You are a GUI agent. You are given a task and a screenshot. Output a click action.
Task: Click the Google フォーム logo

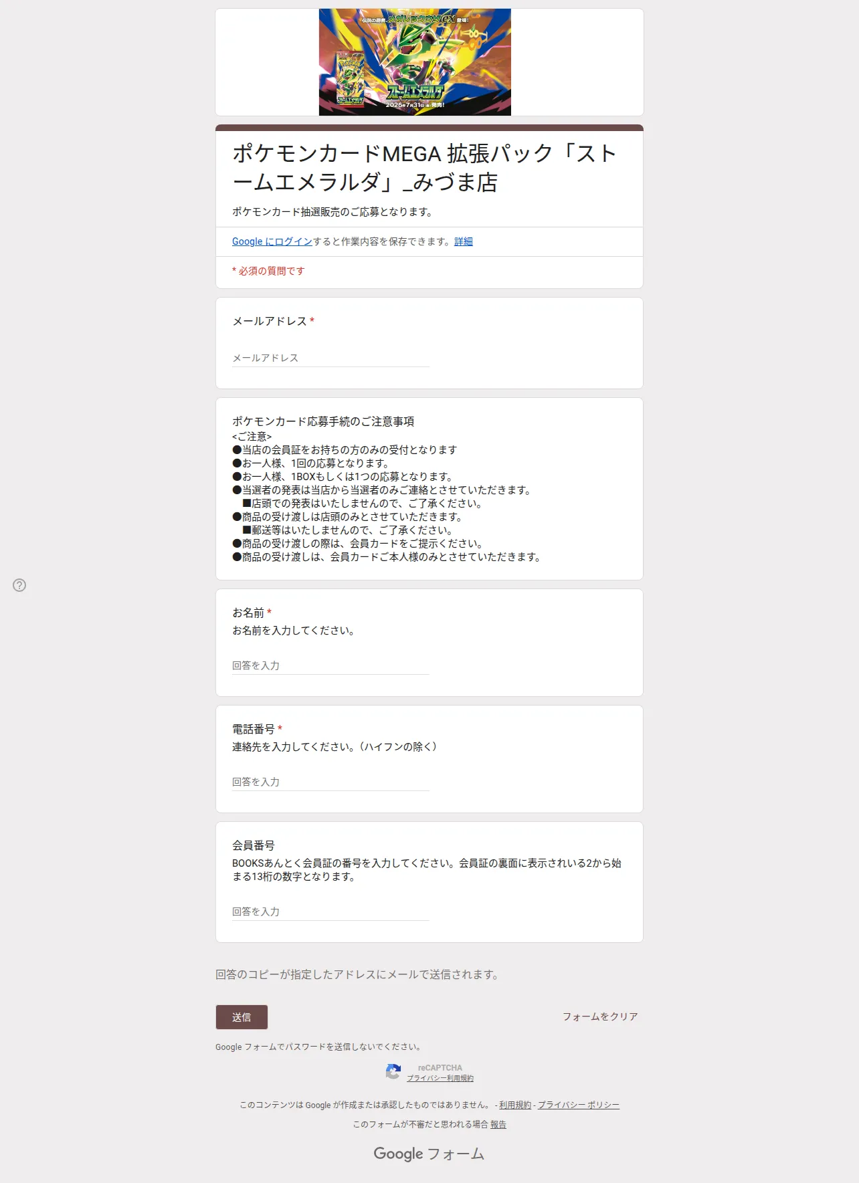pos(429,1154)
